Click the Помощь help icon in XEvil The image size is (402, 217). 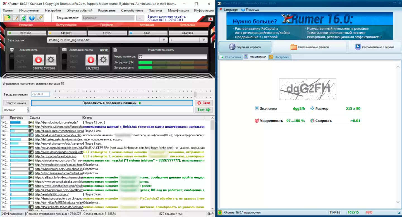pyautogui.click(x=243, y=9)
